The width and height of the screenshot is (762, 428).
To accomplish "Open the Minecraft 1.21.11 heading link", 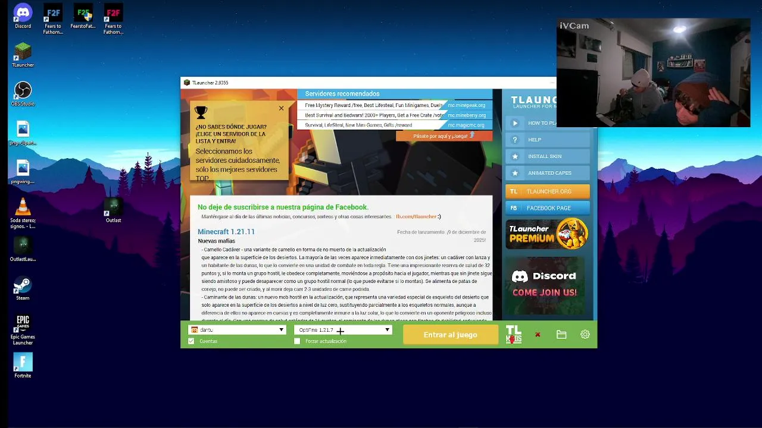I will point(226,232).
